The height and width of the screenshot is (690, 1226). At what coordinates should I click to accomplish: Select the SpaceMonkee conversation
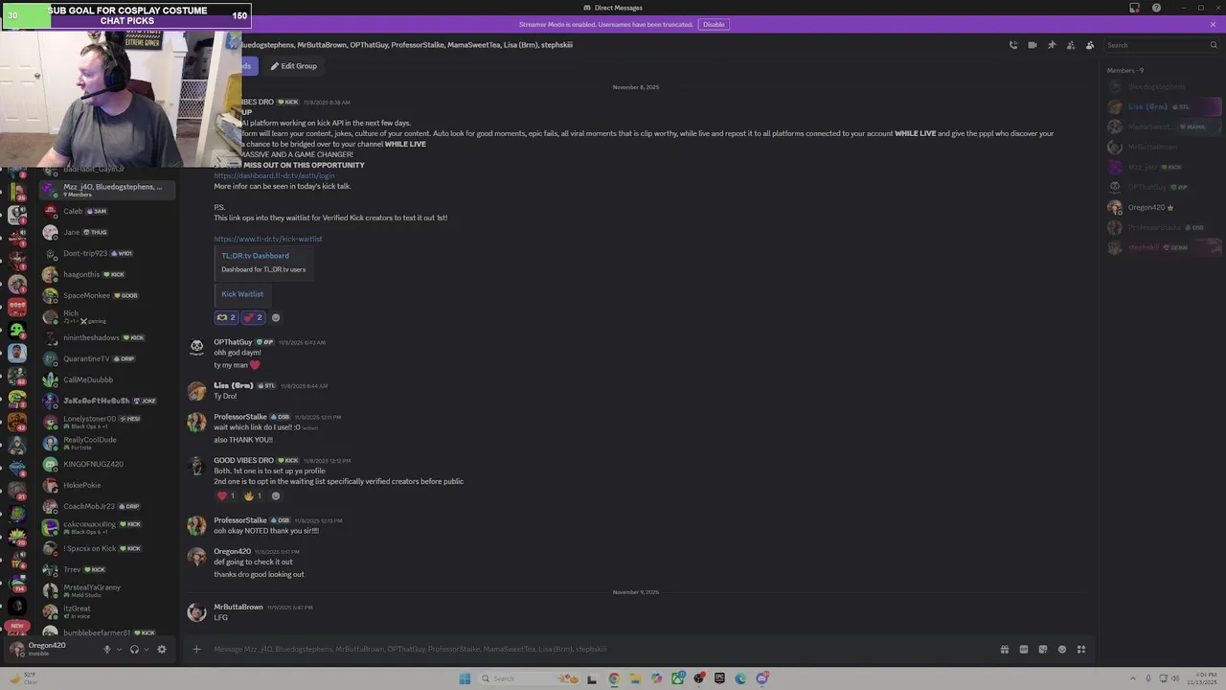coord(106,295)
